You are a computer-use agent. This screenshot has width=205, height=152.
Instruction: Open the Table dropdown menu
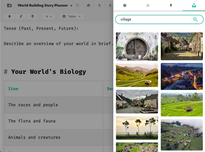71,16
